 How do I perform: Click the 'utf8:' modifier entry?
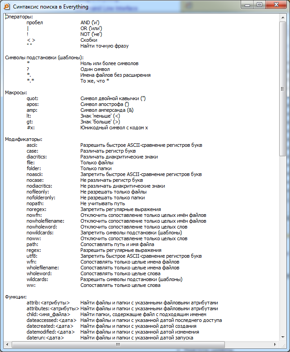pos(32,256)
